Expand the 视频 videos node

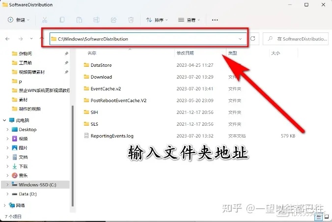coord(7,139)
